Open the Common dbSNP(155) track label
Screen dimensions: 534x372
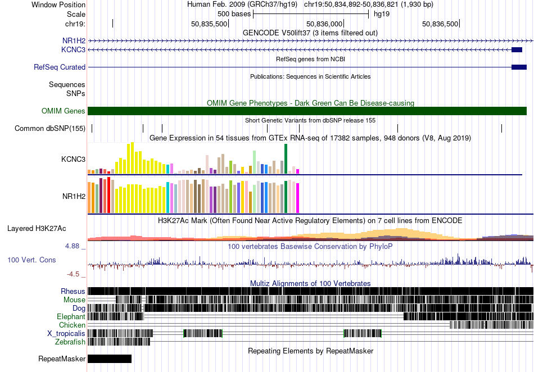coord(50,128)
